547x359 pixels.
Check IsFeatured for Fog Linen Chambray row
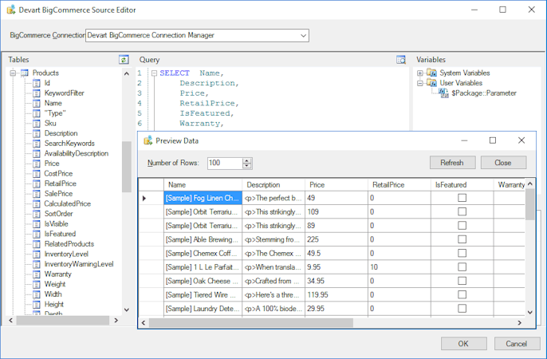click(x=462, y=198)
